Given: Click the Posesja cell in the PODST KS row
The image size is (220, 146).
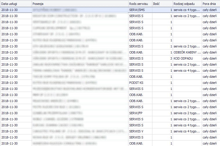Looking at the screenshot, I should [80, 83].
